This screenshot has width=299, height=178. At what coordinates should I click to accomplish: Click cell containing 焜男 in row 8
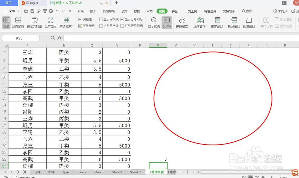(28, 60)
